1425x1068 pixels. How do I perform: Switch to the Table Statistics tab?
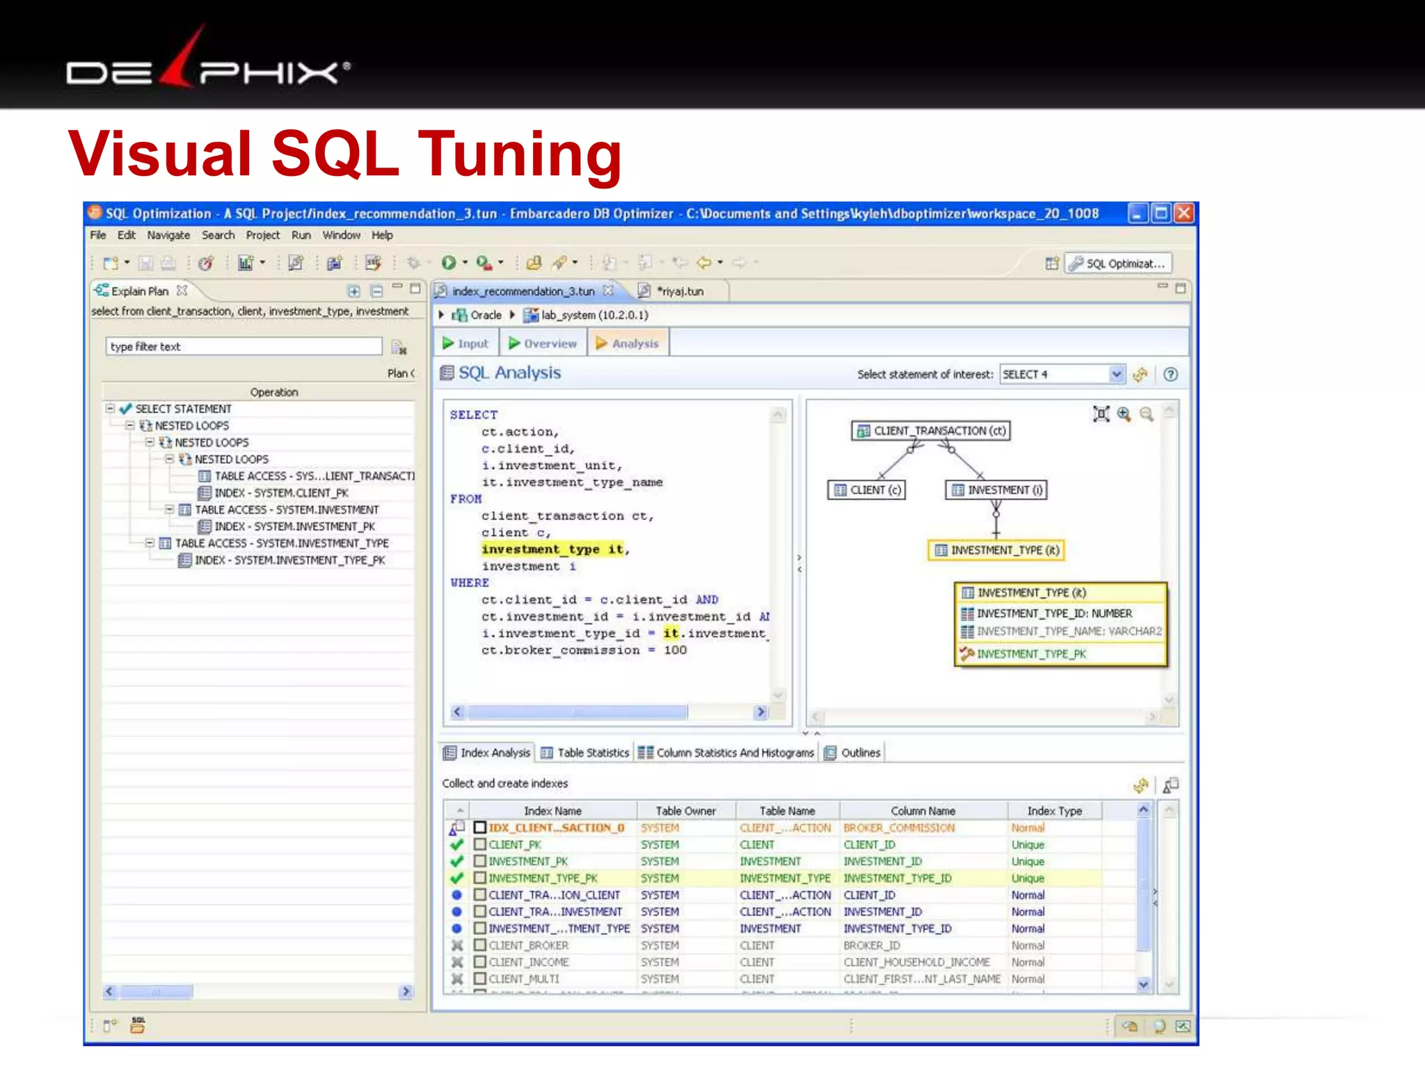pyautogui.click(x=585, y=753)
